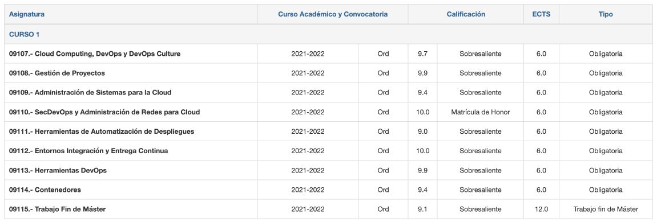
Task: Click the 9.7 grade for Cloud Computing
Action: click(x=422, y=54)
